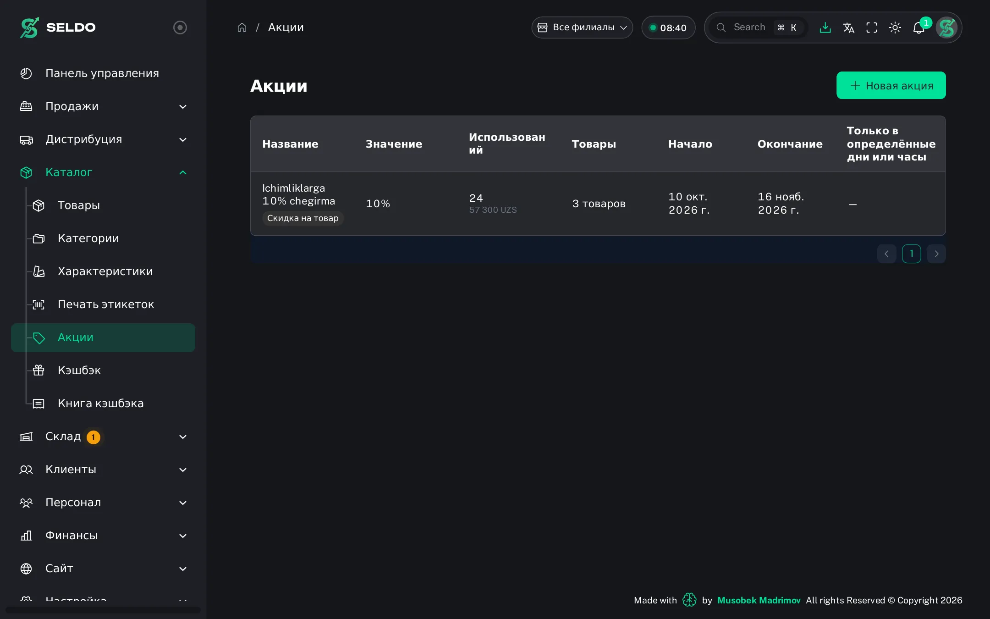Select the Акции menu item
The height and width of the screenshot is (619, 990).
[103, 337]
